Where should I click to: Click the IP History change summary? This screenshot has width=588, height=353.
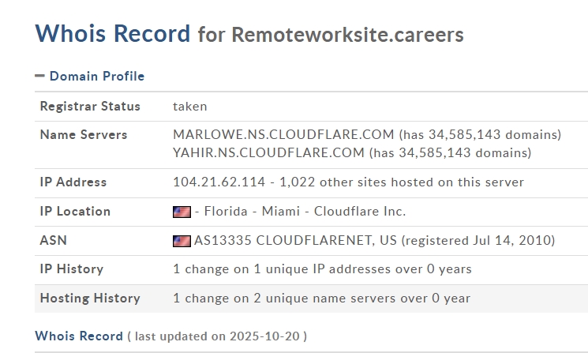coord(322,269)
